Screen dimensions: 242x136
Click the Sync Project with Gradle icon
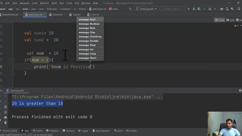tap(222, 9)
